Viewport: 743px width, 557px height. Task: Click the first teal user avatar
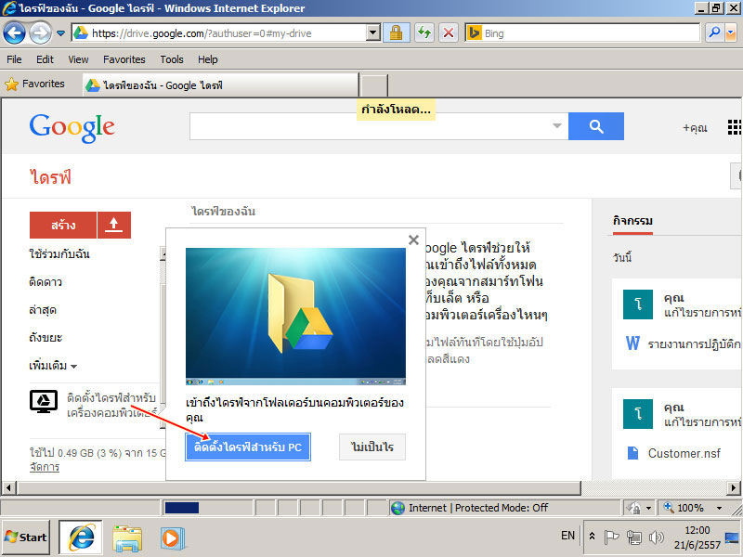638,304
